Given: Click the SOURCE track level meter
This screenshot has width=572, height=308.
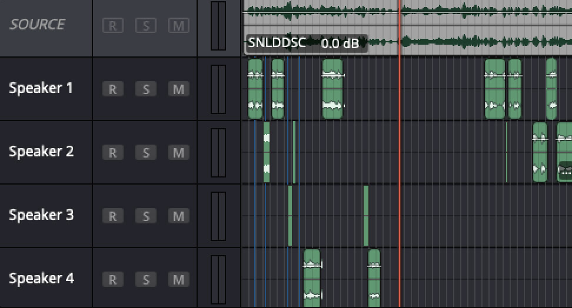Looking at the screenshot, I should coord(218,26).
